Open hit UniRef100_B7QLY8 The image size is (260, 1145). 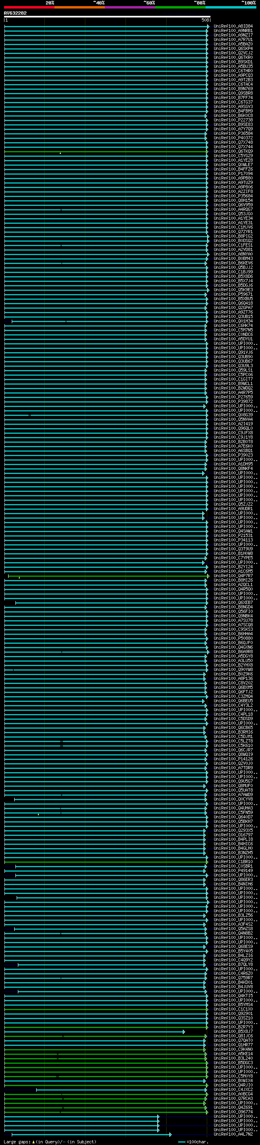(x=233, y=965)
